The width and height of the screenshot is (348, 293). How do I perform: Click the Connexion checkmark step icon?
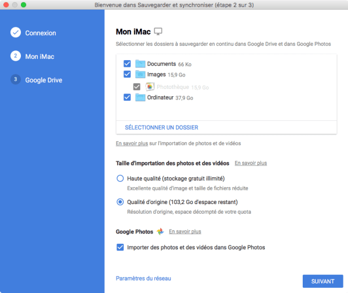coord(15,32)
